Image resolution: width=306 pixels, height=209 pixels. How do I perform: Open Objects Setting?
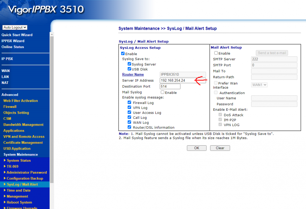tap(16, 113)
